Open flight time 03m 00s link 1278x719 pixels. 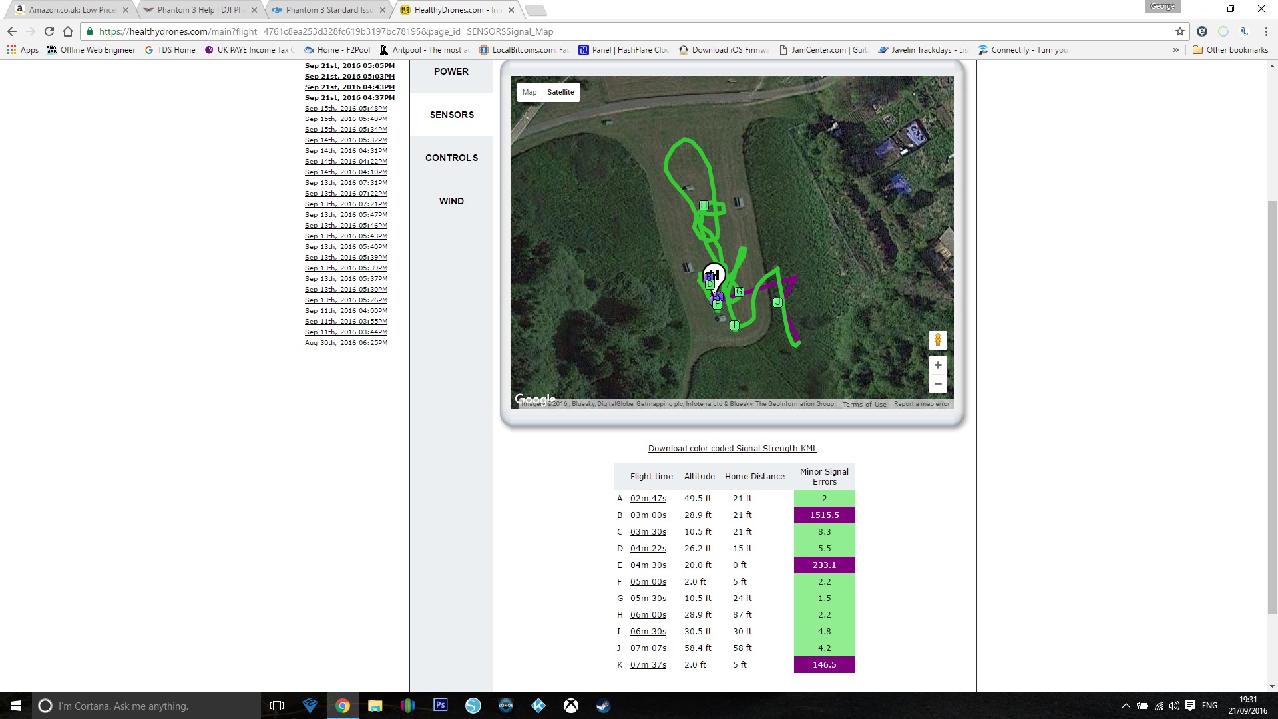pos(648,515)
